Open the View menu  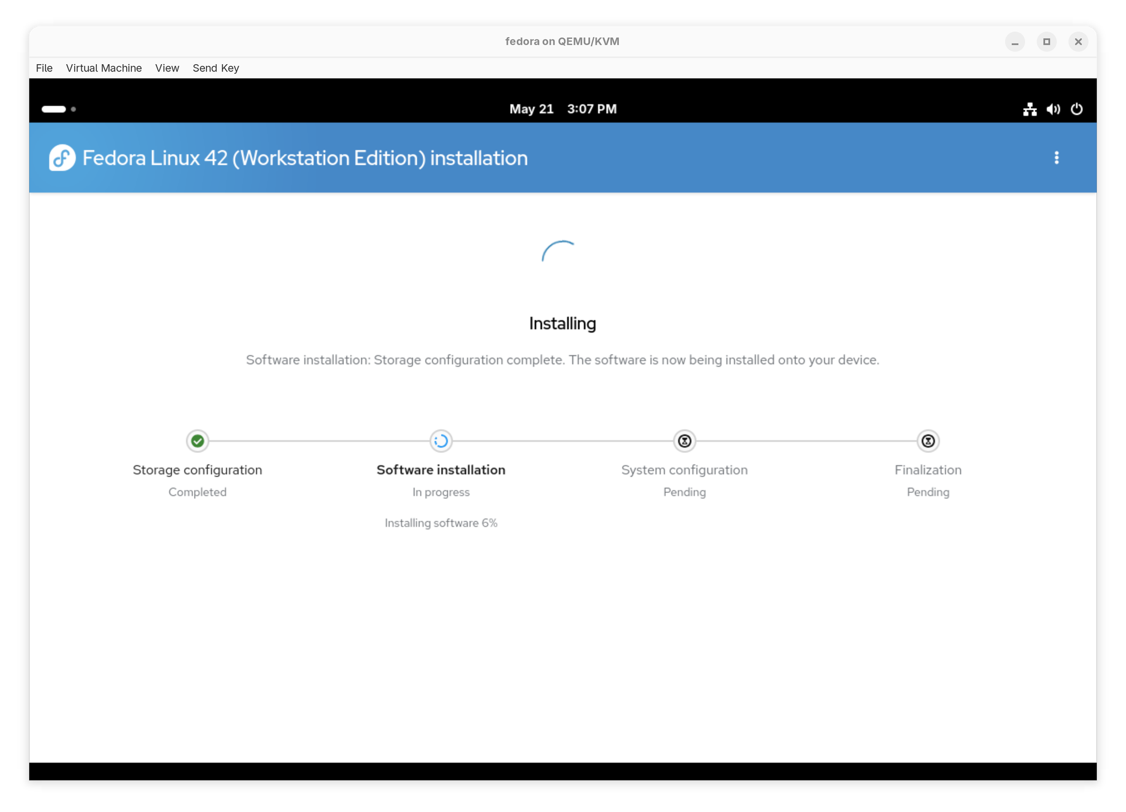click(167, 68)
